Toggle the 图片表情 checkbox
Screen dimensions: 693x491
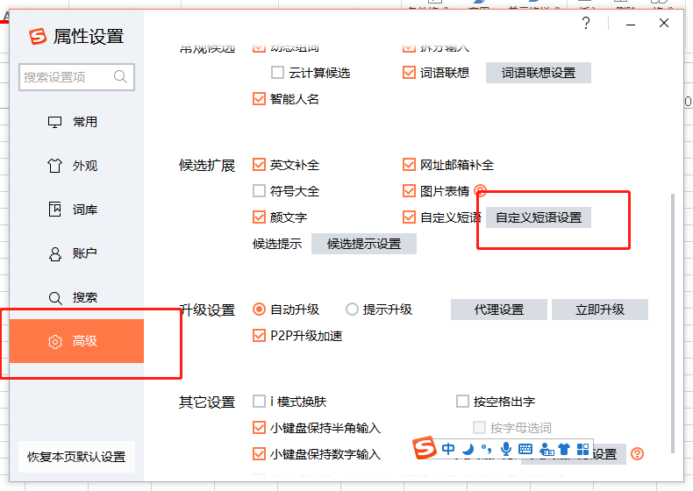pos(409,191)
